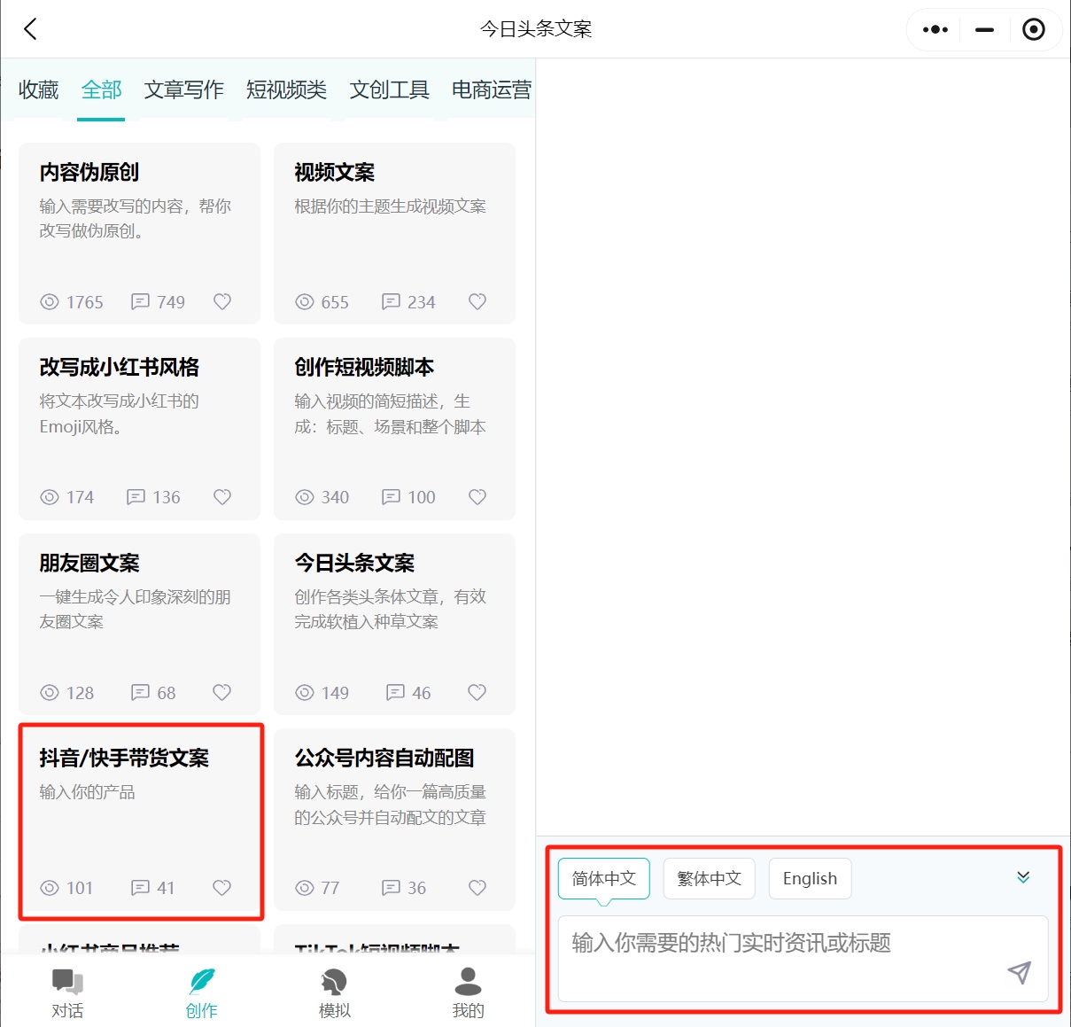The height and width of the screenshot is (1027, 1071).
Task: Favorite the 内容伪原创 card heart
Action: pyautogui.click(x=222, y=302)
